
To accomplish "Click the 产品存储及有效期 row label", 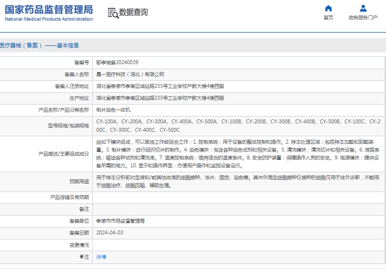I will click(x=70, y=197).
